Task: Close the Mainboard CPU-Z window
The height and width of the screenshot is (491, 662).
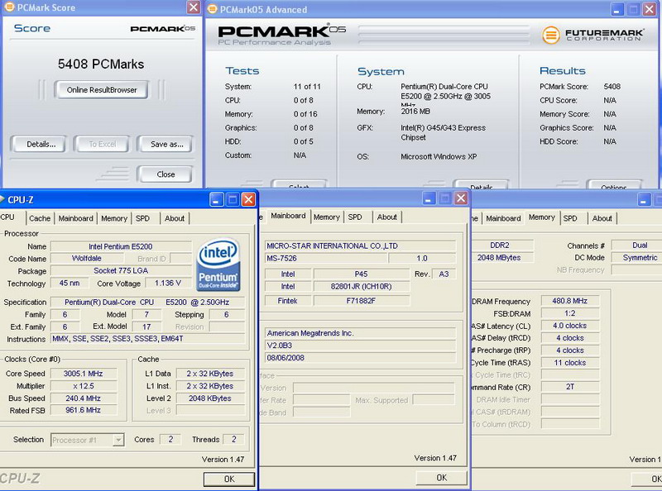Action: [461, 198]
